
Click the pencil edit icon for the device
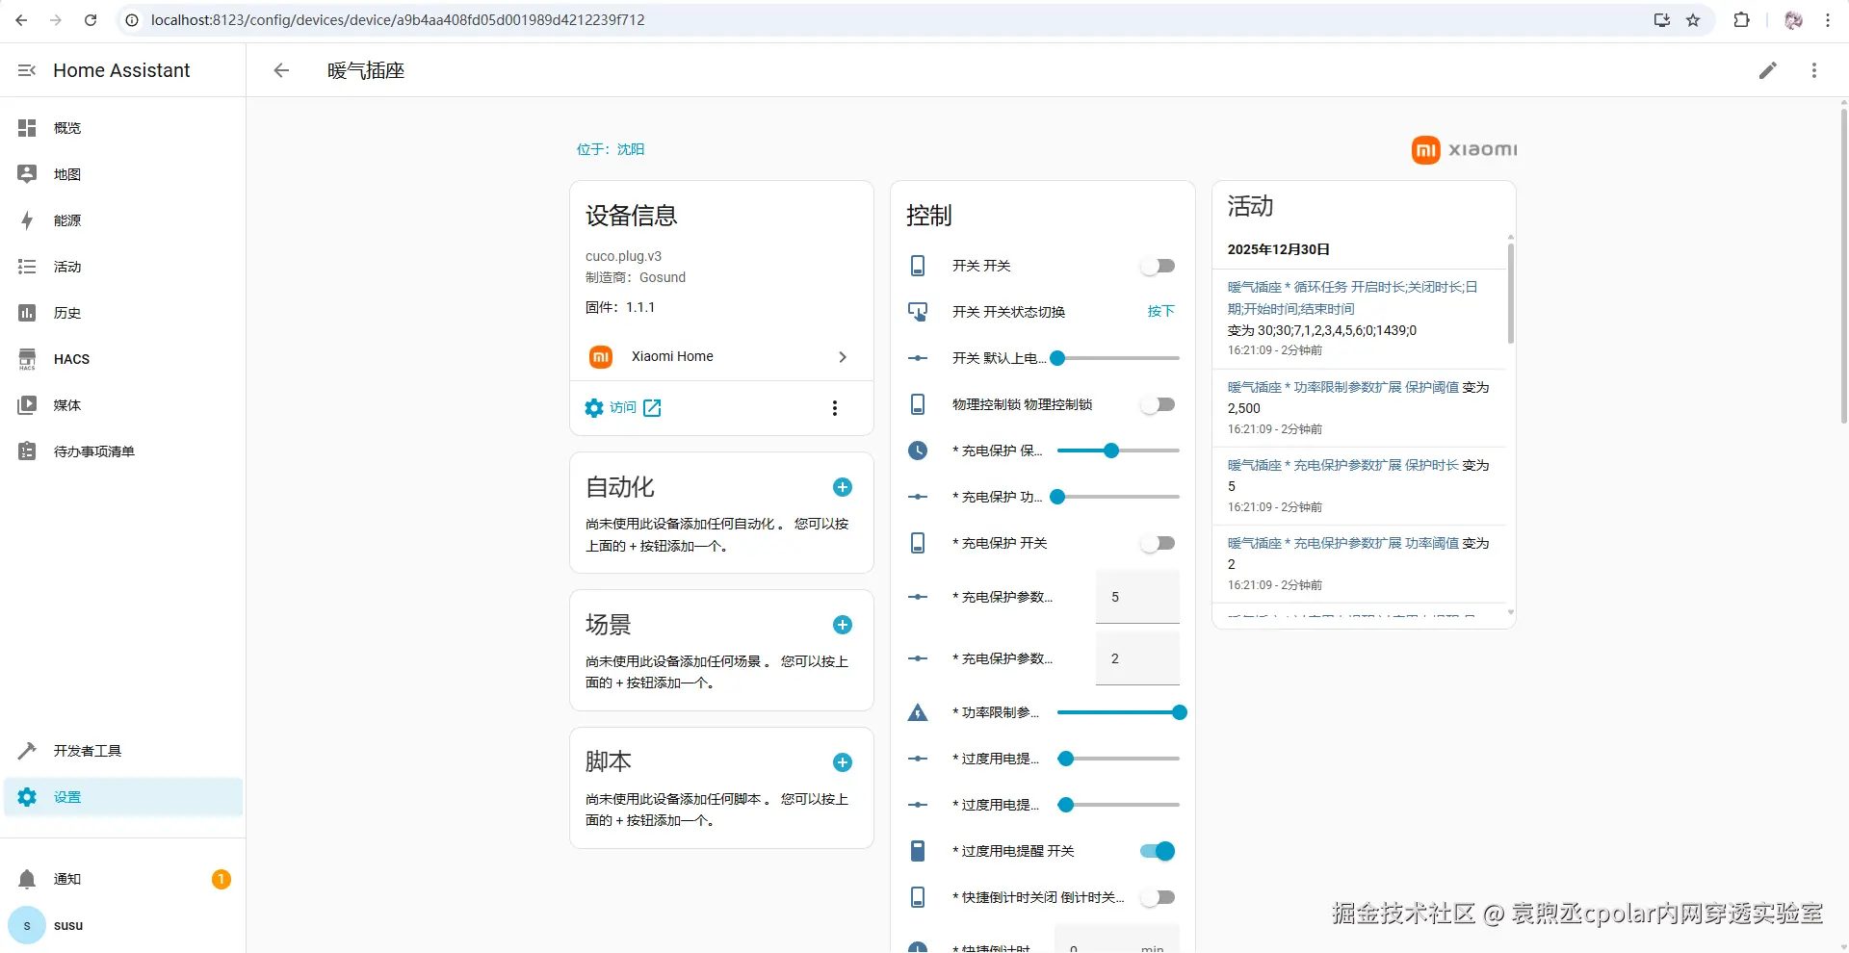tap(1768, 70)
